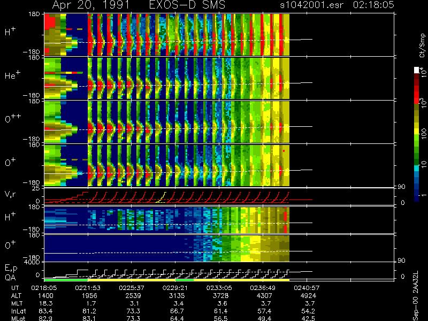Viewport: 428px width, 321px height.
Task: Click the UT value "0218:05"
Action: [44, 288]
